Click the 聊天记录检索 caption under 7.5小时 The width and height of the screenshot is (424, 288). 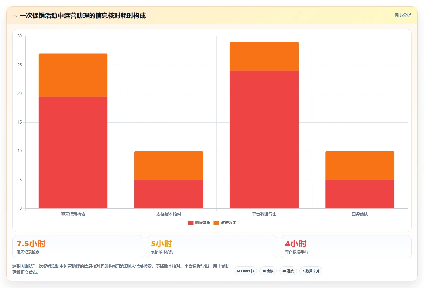(28, 252)
